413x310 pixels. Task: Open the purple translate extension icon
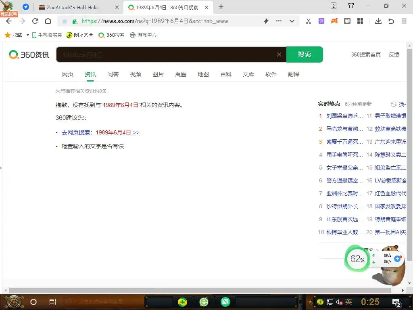pyautogui.click(x=321, y=21)
